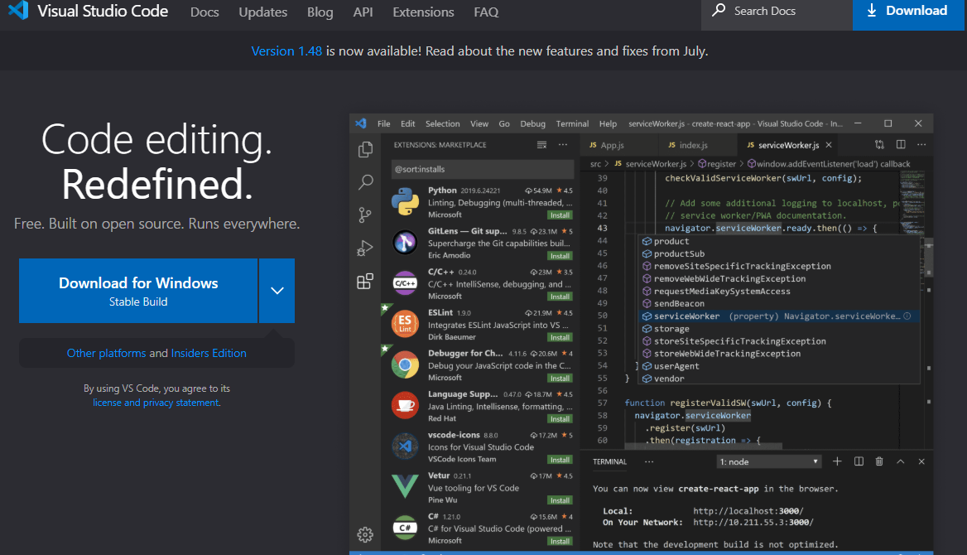This screenshot has height=555, width=967.
Task: Select serviceWorker in autocomplete list
Action: (x=780, y=316)
